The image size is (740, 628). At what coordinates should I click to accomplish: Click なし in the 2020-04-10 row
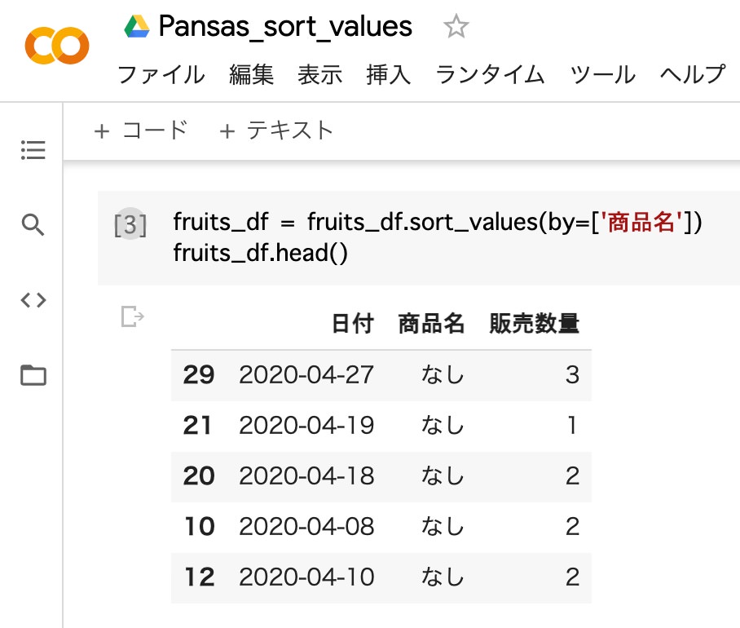point(443,577)
